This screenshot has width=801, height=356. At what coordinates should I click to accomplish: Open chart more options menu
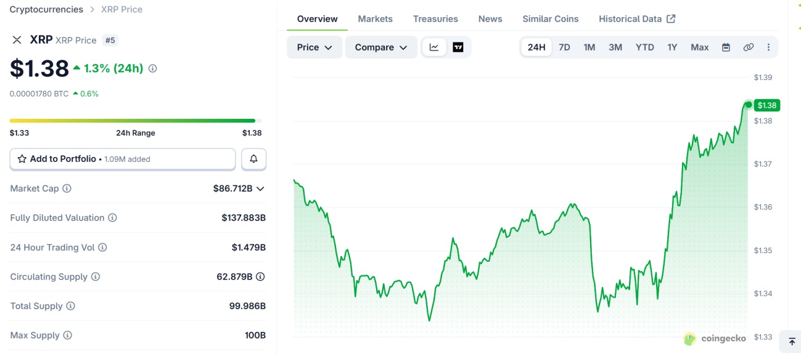click(768, 47)
